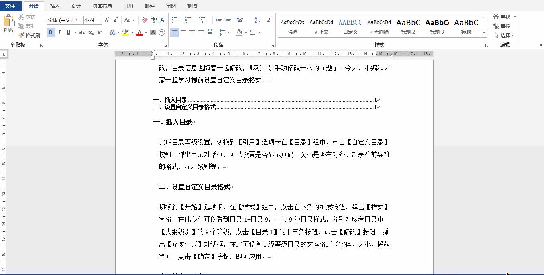Toggle Underline formatting
This screenshot has width=544, height=275.
click(68, 32)
